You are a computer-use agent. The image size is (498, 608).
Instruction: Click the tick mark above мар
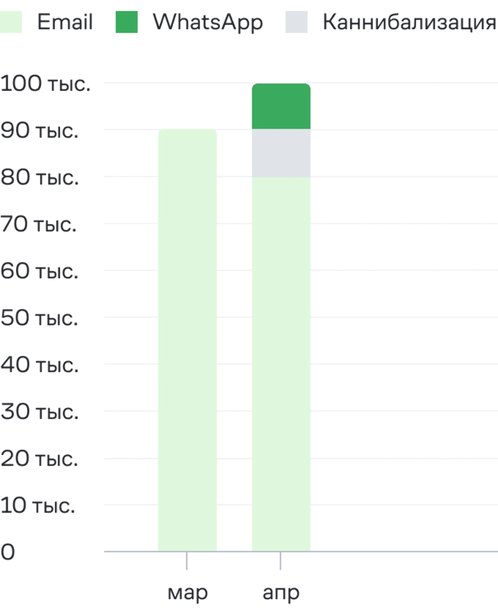[187, 561]
